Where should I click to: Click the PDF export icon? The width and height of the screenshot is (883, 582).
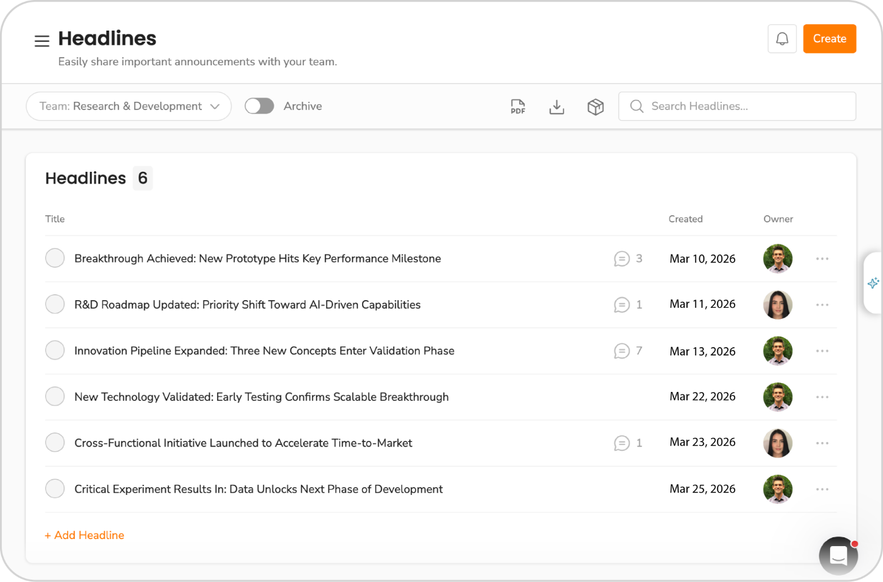pyautogui.click(x=517, y=107)
